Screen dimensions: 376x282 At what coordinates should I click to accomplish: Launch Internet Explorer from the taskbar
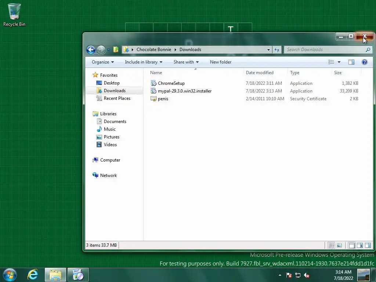[x=33, y=275]
